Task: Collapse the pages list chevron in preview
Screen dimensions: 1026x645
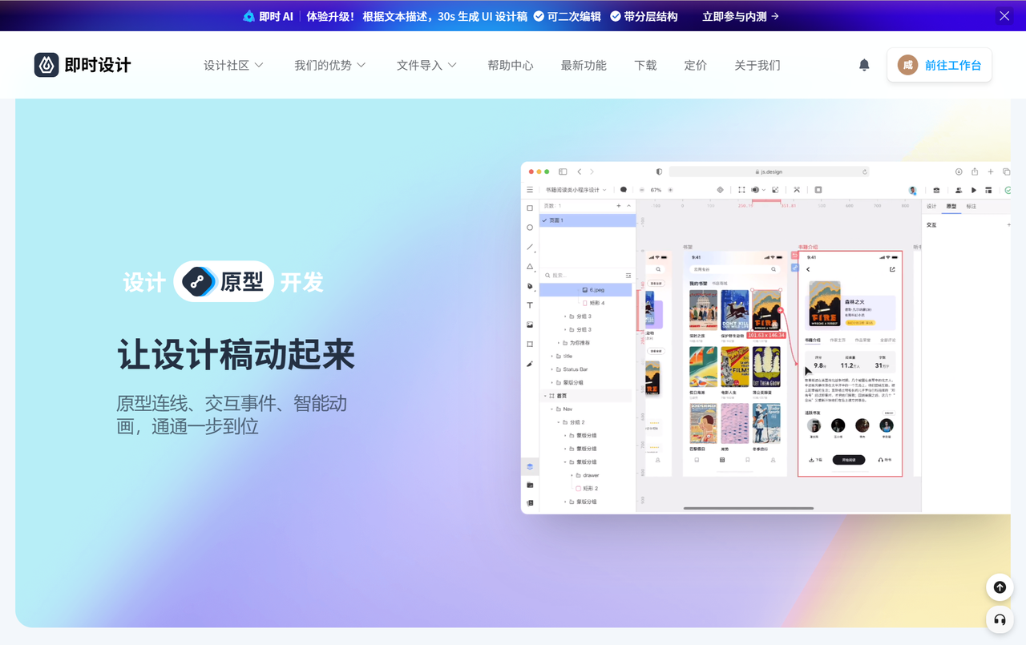Action: click(629, 206)
